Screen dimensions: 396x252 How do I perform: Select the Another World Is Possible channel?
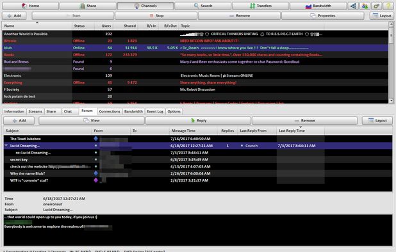pyautogui.click(x=195, y=34)
